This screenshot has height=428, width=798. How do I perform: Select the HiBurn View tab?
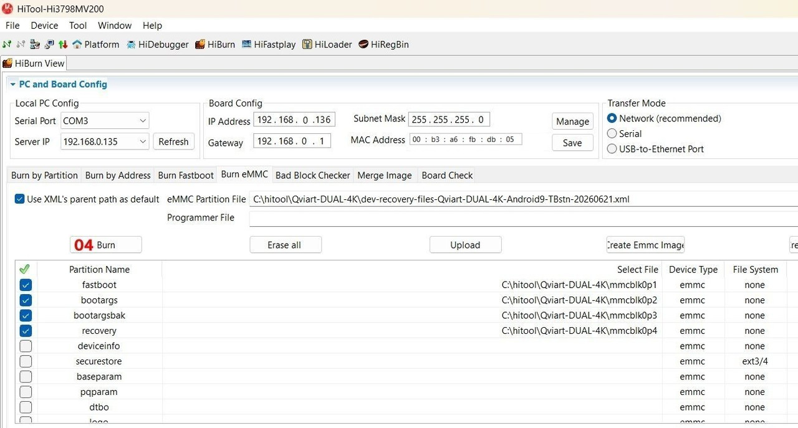34,63
